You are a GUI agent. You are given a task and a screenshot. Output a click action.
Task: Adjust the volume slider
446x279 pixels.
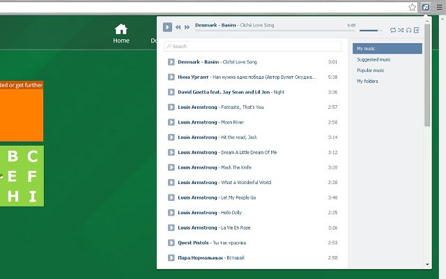pos(370,30)
